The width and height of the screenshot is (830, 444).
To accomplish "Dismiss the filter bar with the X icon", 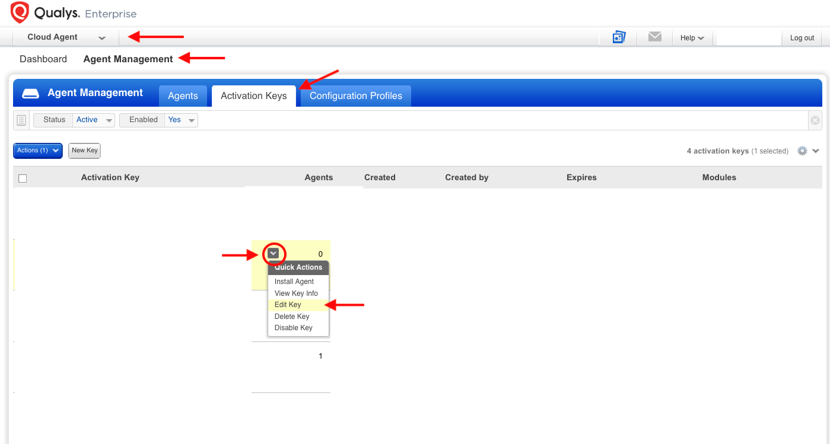I will pos(815,120).
